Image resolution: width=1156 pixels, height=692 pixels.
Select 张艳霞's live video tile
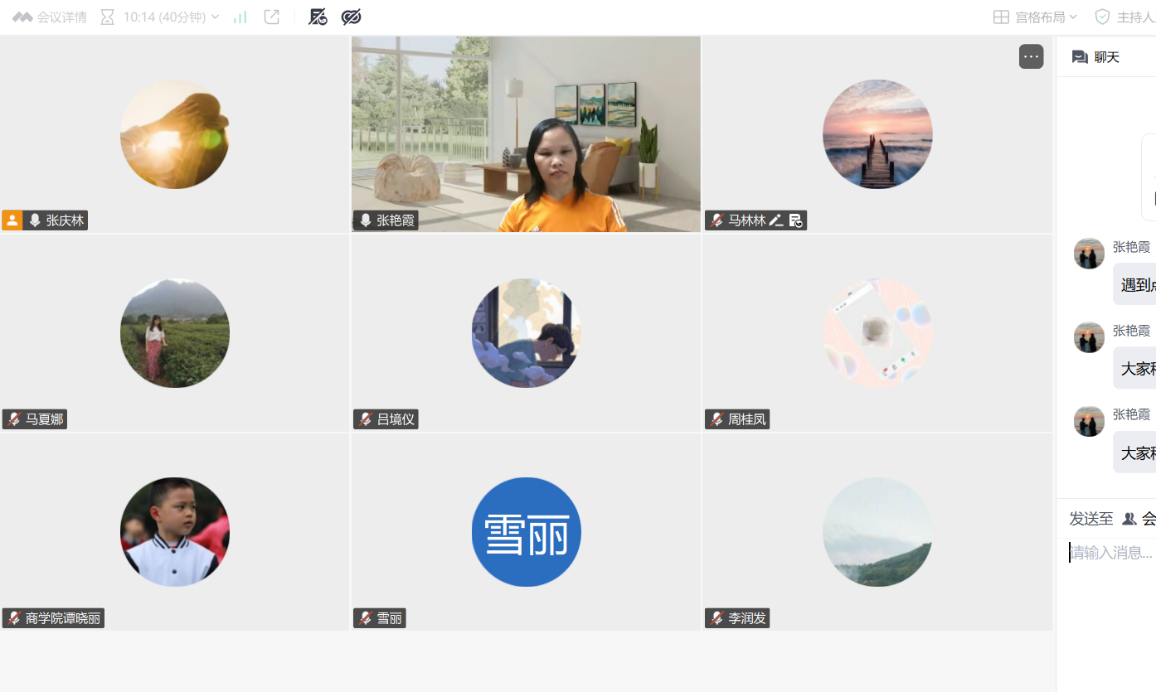tap(526, 134)
